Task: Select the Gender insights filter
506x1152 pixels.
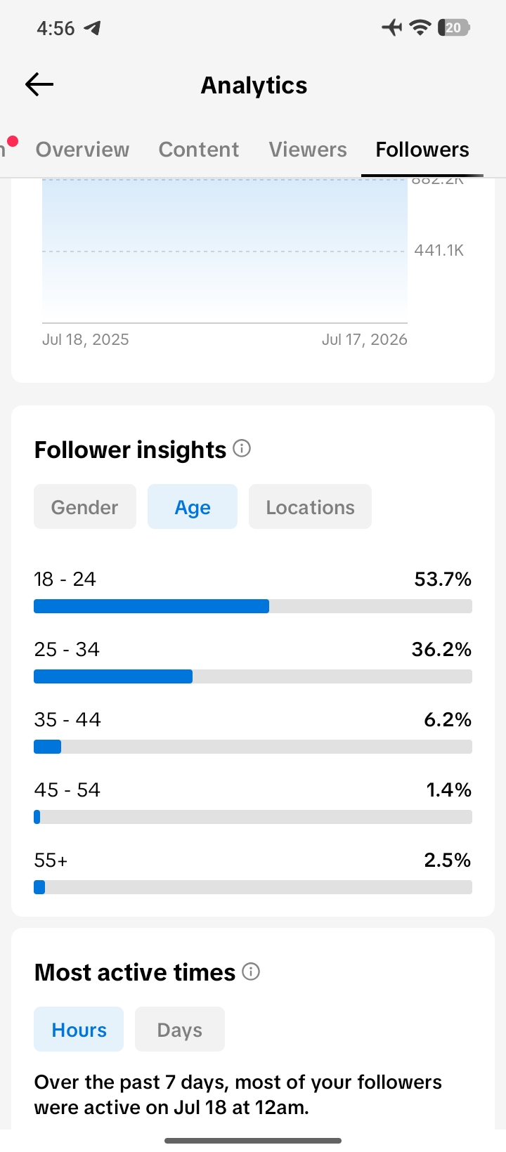Action: tap(85, 506)
